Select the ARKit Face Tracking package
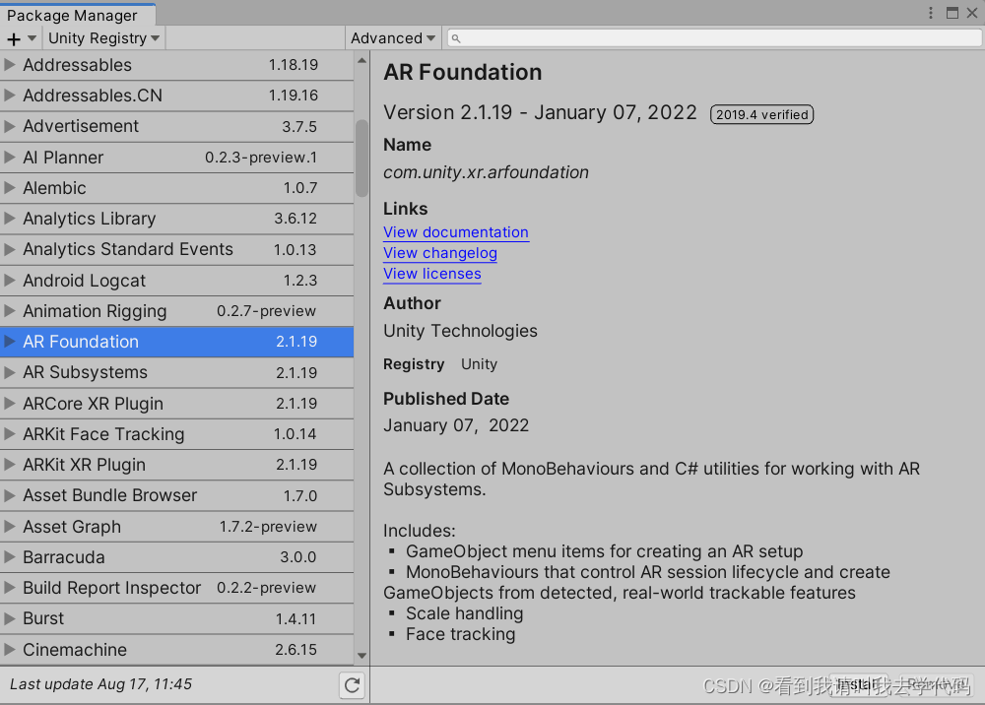985x705 pixels. pos(176,434)
